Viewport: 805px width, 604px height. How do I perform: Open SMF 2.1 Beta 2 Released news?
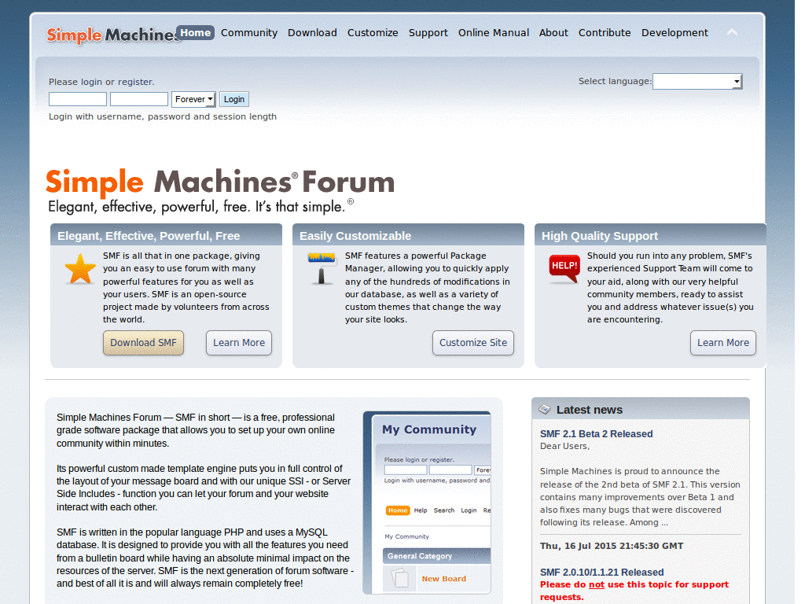596,433
